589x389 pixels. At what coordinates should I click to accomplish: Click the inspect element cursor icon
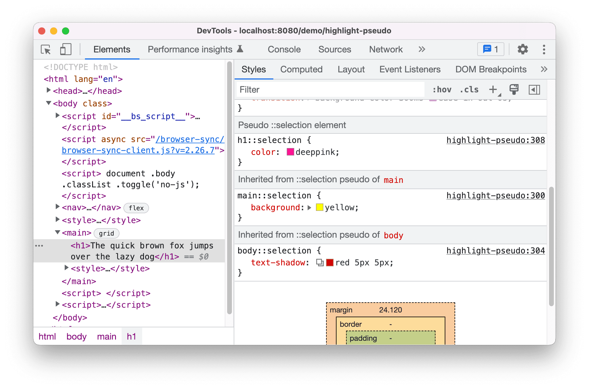pyautogui.click(x=46, y=49)
